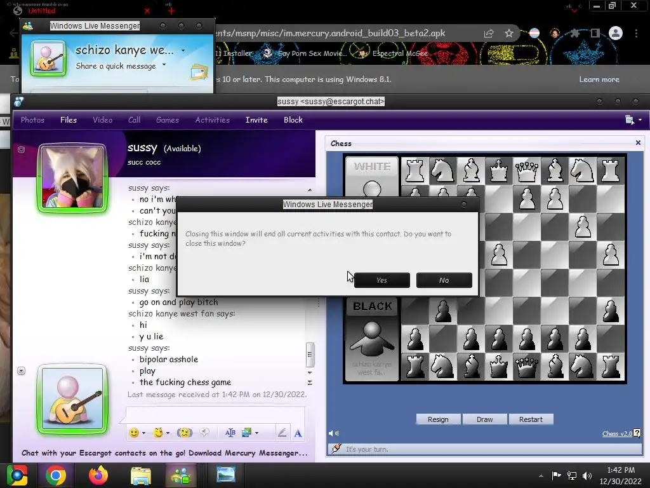650x488 pixels.
Task: Click the Action Center flag icon
Action: (x=556, y=475)
